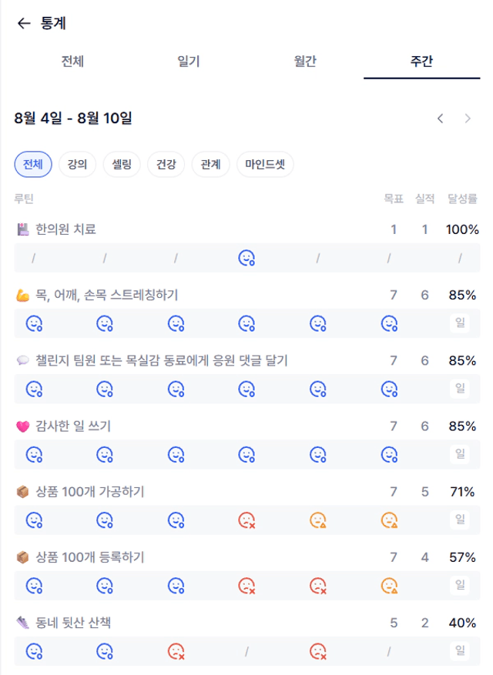Image resolution: width=493 pixels, height=675 pixels.
Task: Switch to the 일기 tab
Action: 189,61
